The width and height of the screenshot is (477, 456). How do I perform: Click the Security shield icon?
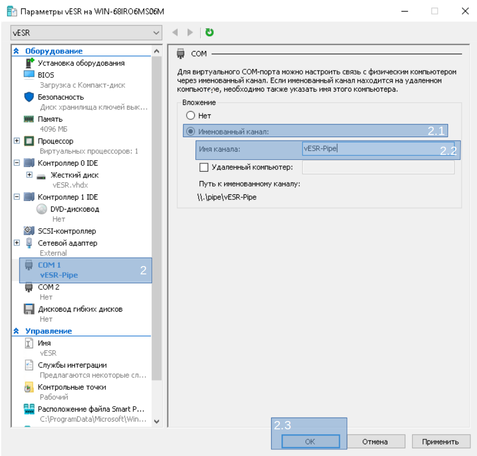click(29, 97)
